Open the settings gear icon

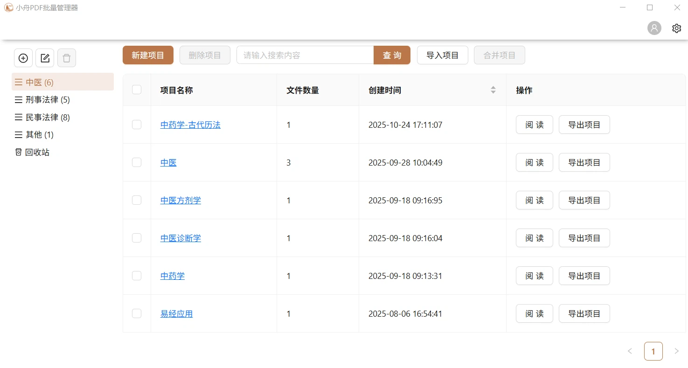pyautogui.click(x=676, y=28)
